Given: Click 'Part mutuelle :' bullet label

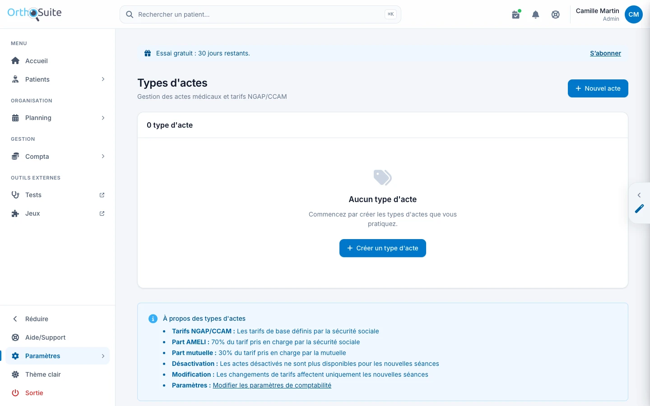Looking at the screenshot, I should [x=194, y=353].
